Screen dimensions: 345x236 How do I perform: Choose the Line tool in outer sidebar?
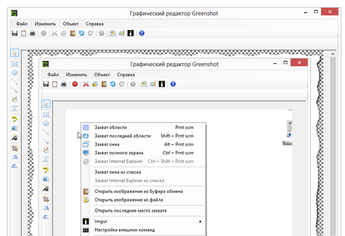(x=14, y=82)
